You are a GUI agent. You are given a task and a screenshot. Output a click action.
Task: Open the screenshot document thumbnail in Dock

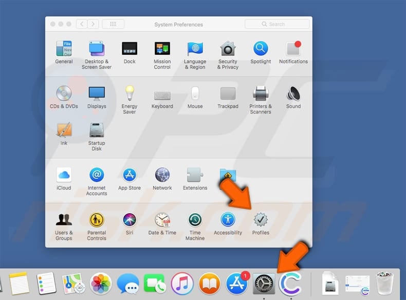358,285
